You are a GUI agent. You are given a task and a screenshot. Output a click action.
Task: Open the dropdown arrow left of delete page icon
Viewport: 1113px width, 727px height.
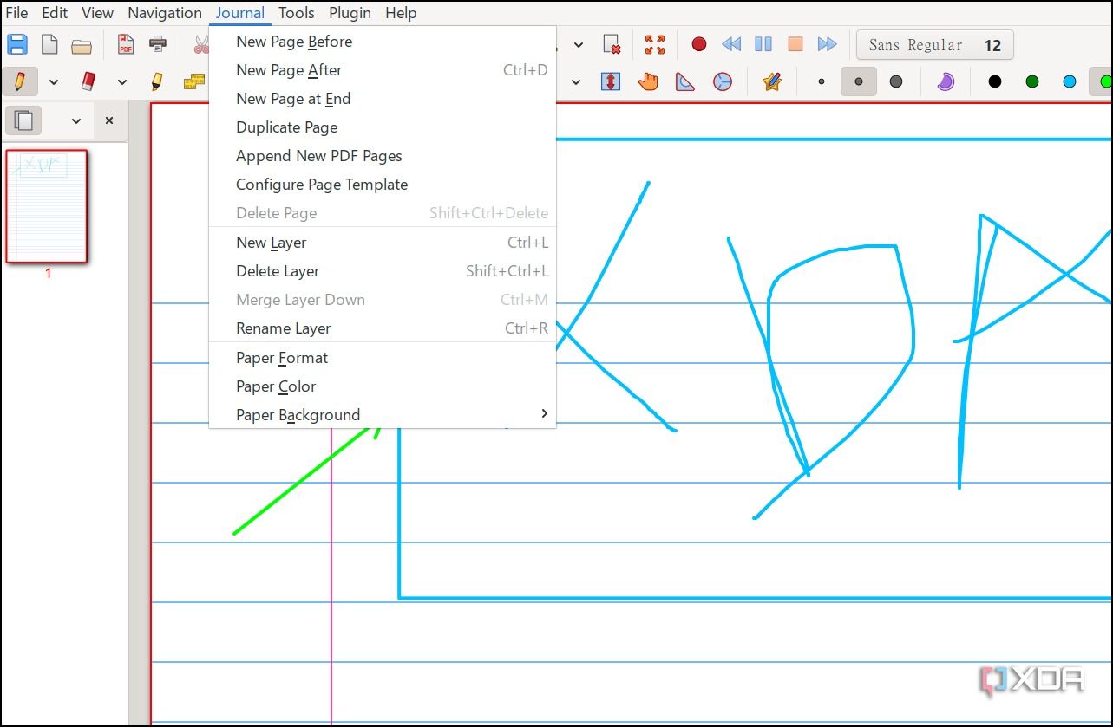[579, 45]
